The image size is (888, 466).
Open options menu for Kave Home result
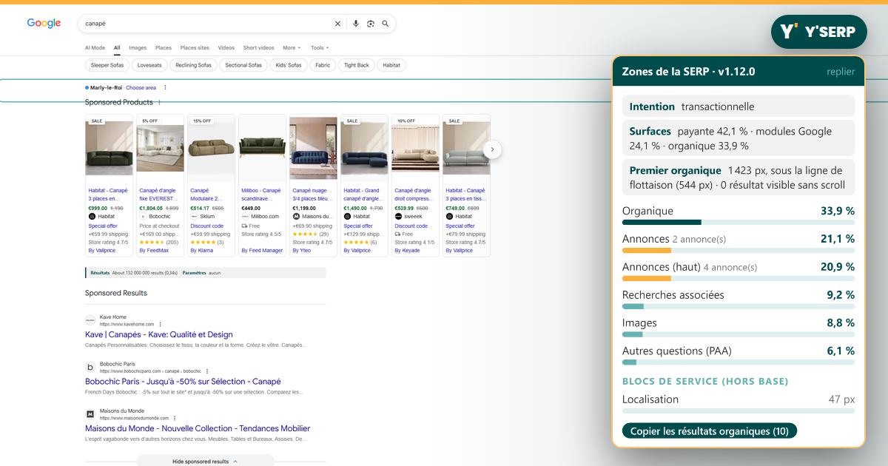click(160, 324)
